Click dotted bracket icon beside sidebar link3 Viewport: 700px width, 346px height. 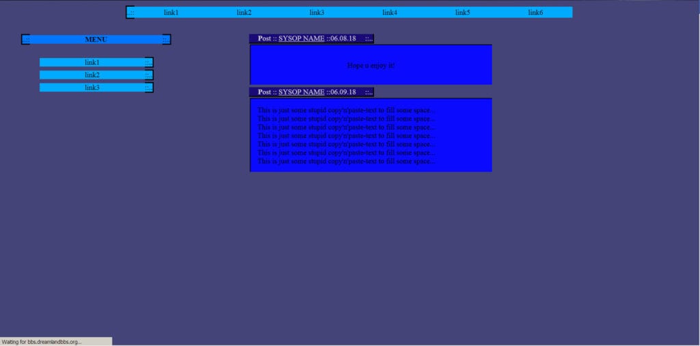(149, 88)
